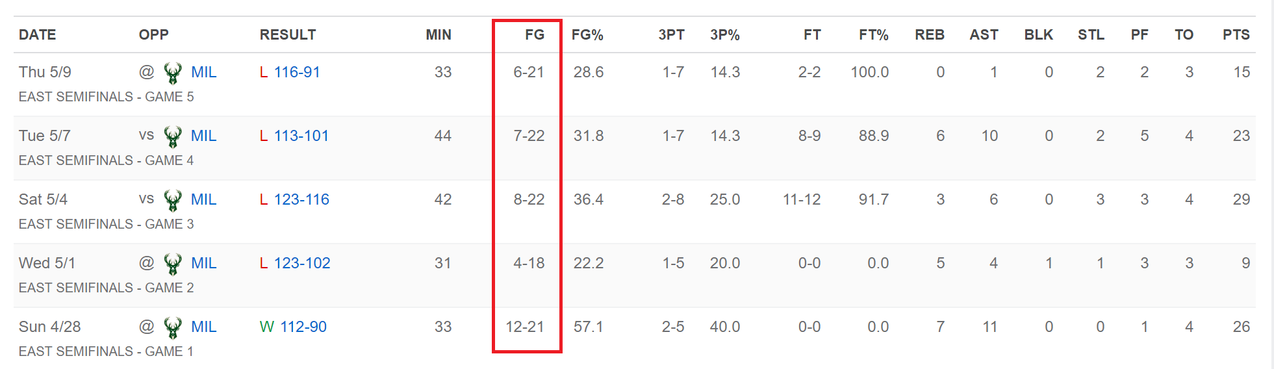This screenshot has width=1274, height=369.
Task: Click the FG column header
Action: point(535,34)
